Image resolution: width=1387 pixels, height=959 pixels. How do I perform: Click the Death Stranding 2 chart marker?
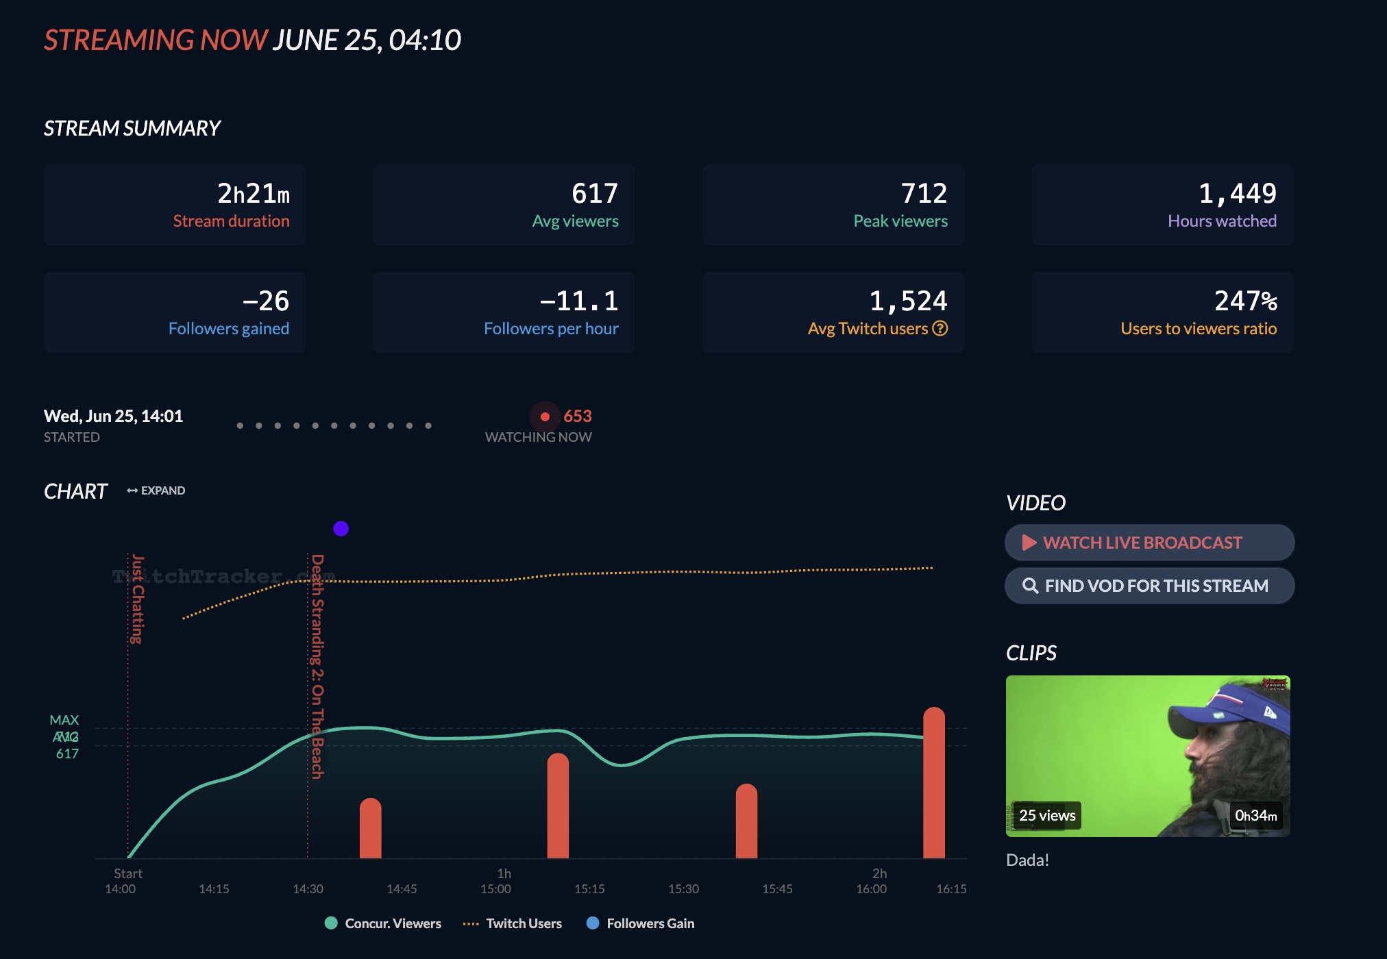tap(317, 667)
